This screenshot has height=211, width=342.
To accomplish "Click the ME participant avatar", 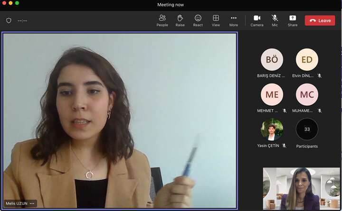I will tap(272, 94).
